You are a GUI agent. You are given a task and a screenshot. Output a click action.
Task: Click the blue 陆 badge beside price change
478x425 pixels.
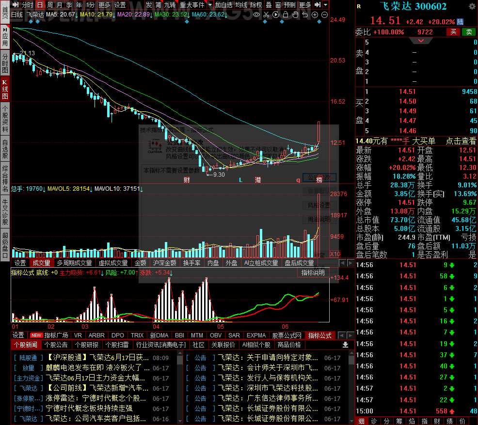click(460, 22)
